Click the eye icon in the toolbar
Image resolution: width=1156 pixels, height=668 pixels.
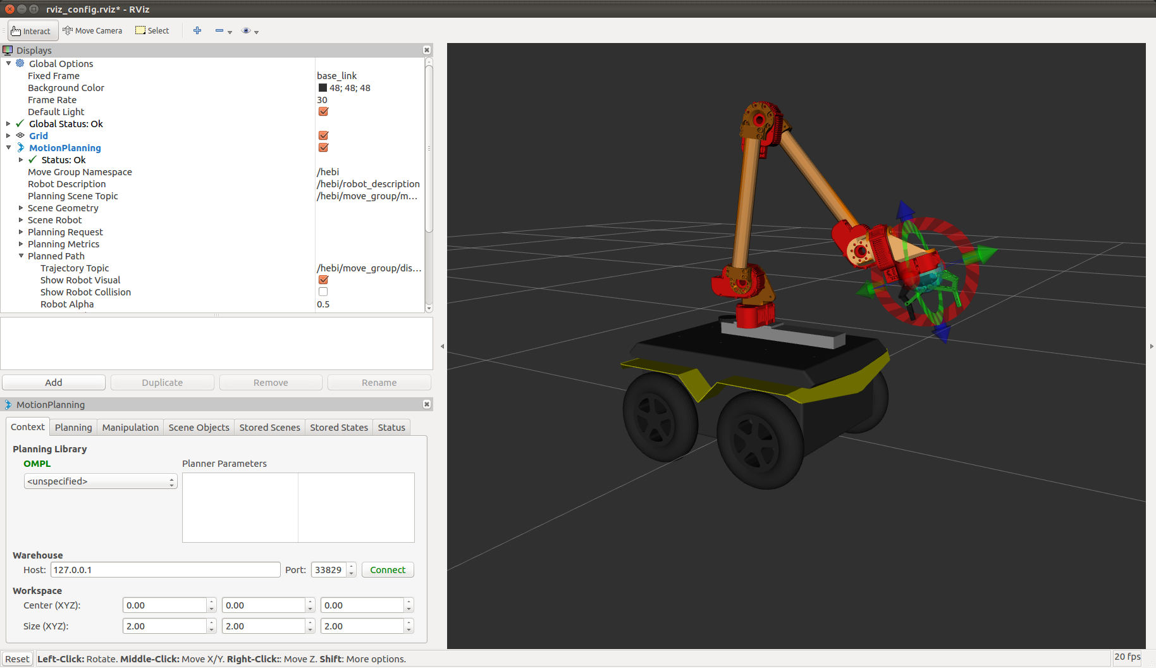click(245, 30)
